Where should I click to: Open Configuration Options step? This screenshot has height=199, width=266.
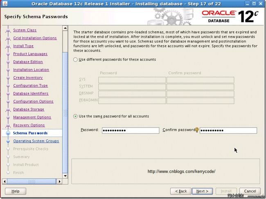[33, 102]
